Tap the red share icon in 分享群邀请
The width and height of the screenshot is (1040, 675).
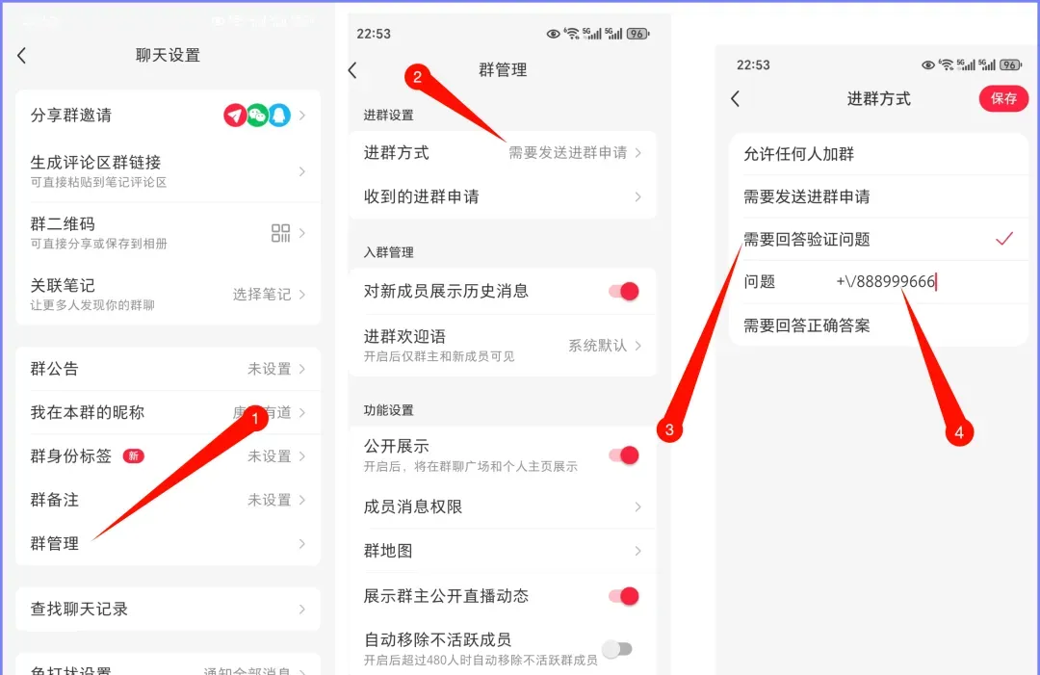[x=235, y=116]
